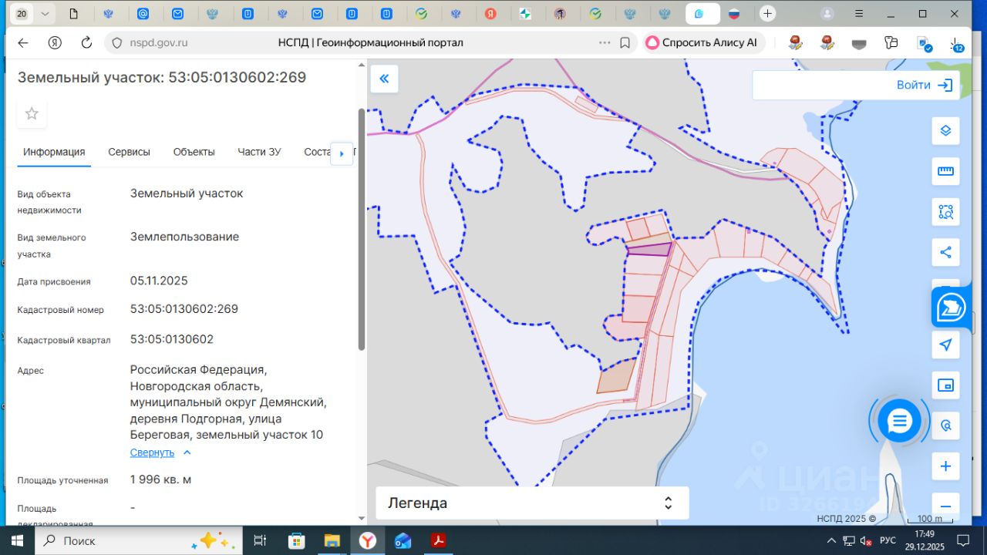Click cadastral number 53:05:0130602:269 value
The image size is (987, 555).
(x=184, y=309)
